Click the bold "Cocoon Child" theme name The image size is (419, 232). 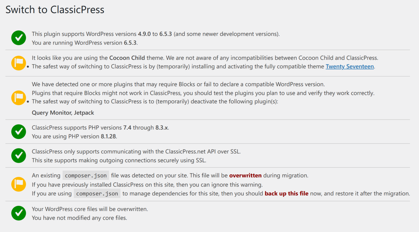pos(127,58)
